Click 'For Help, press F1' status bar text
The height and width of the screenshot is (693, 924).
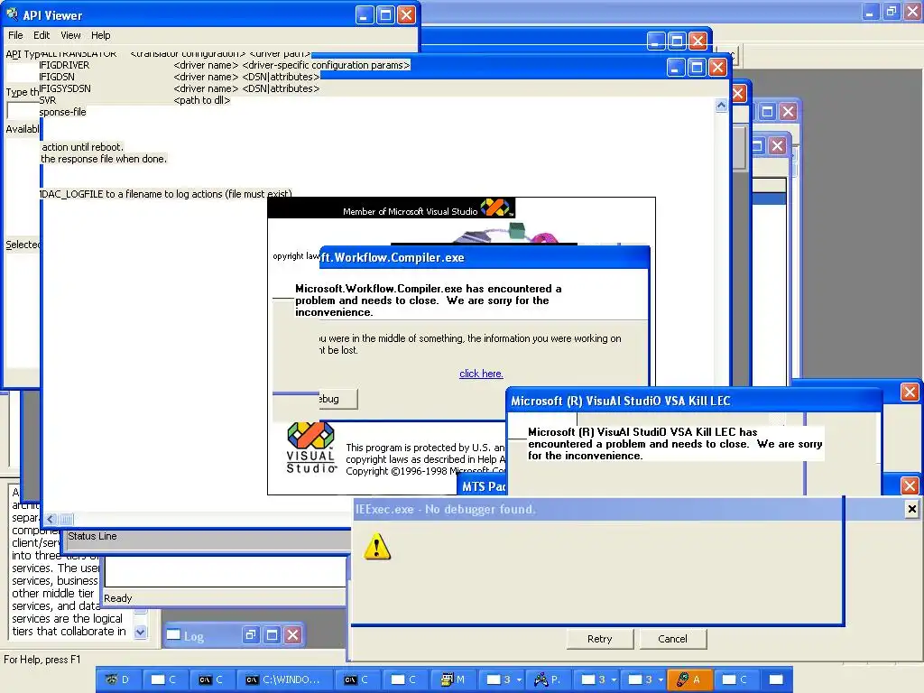(x=42, y=660)
